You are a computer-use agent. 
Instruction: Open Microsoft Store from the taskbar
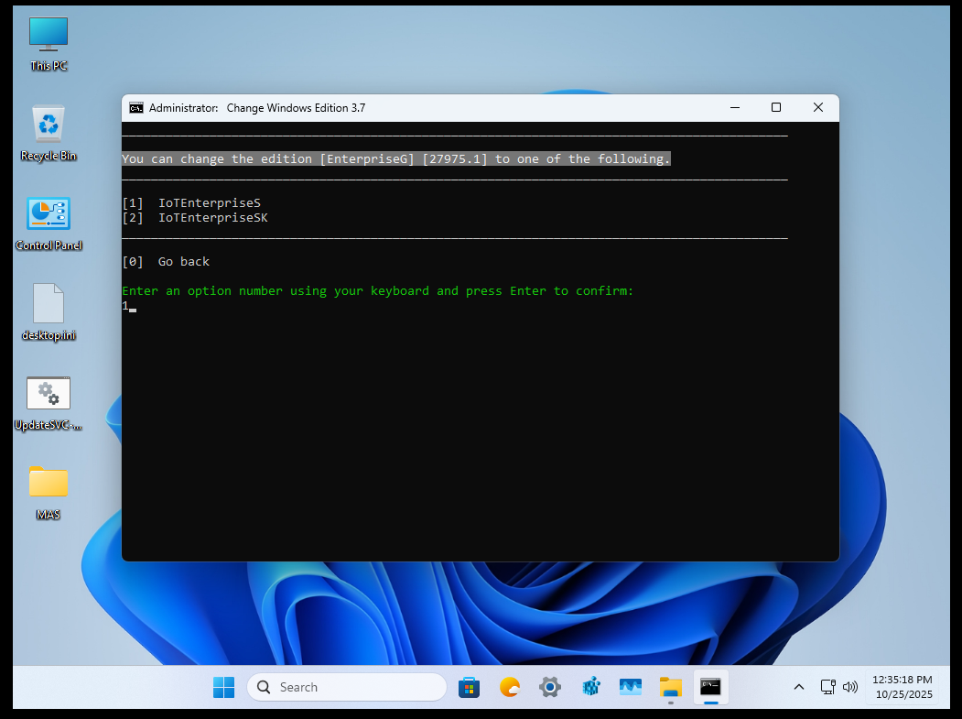(469, 687)
